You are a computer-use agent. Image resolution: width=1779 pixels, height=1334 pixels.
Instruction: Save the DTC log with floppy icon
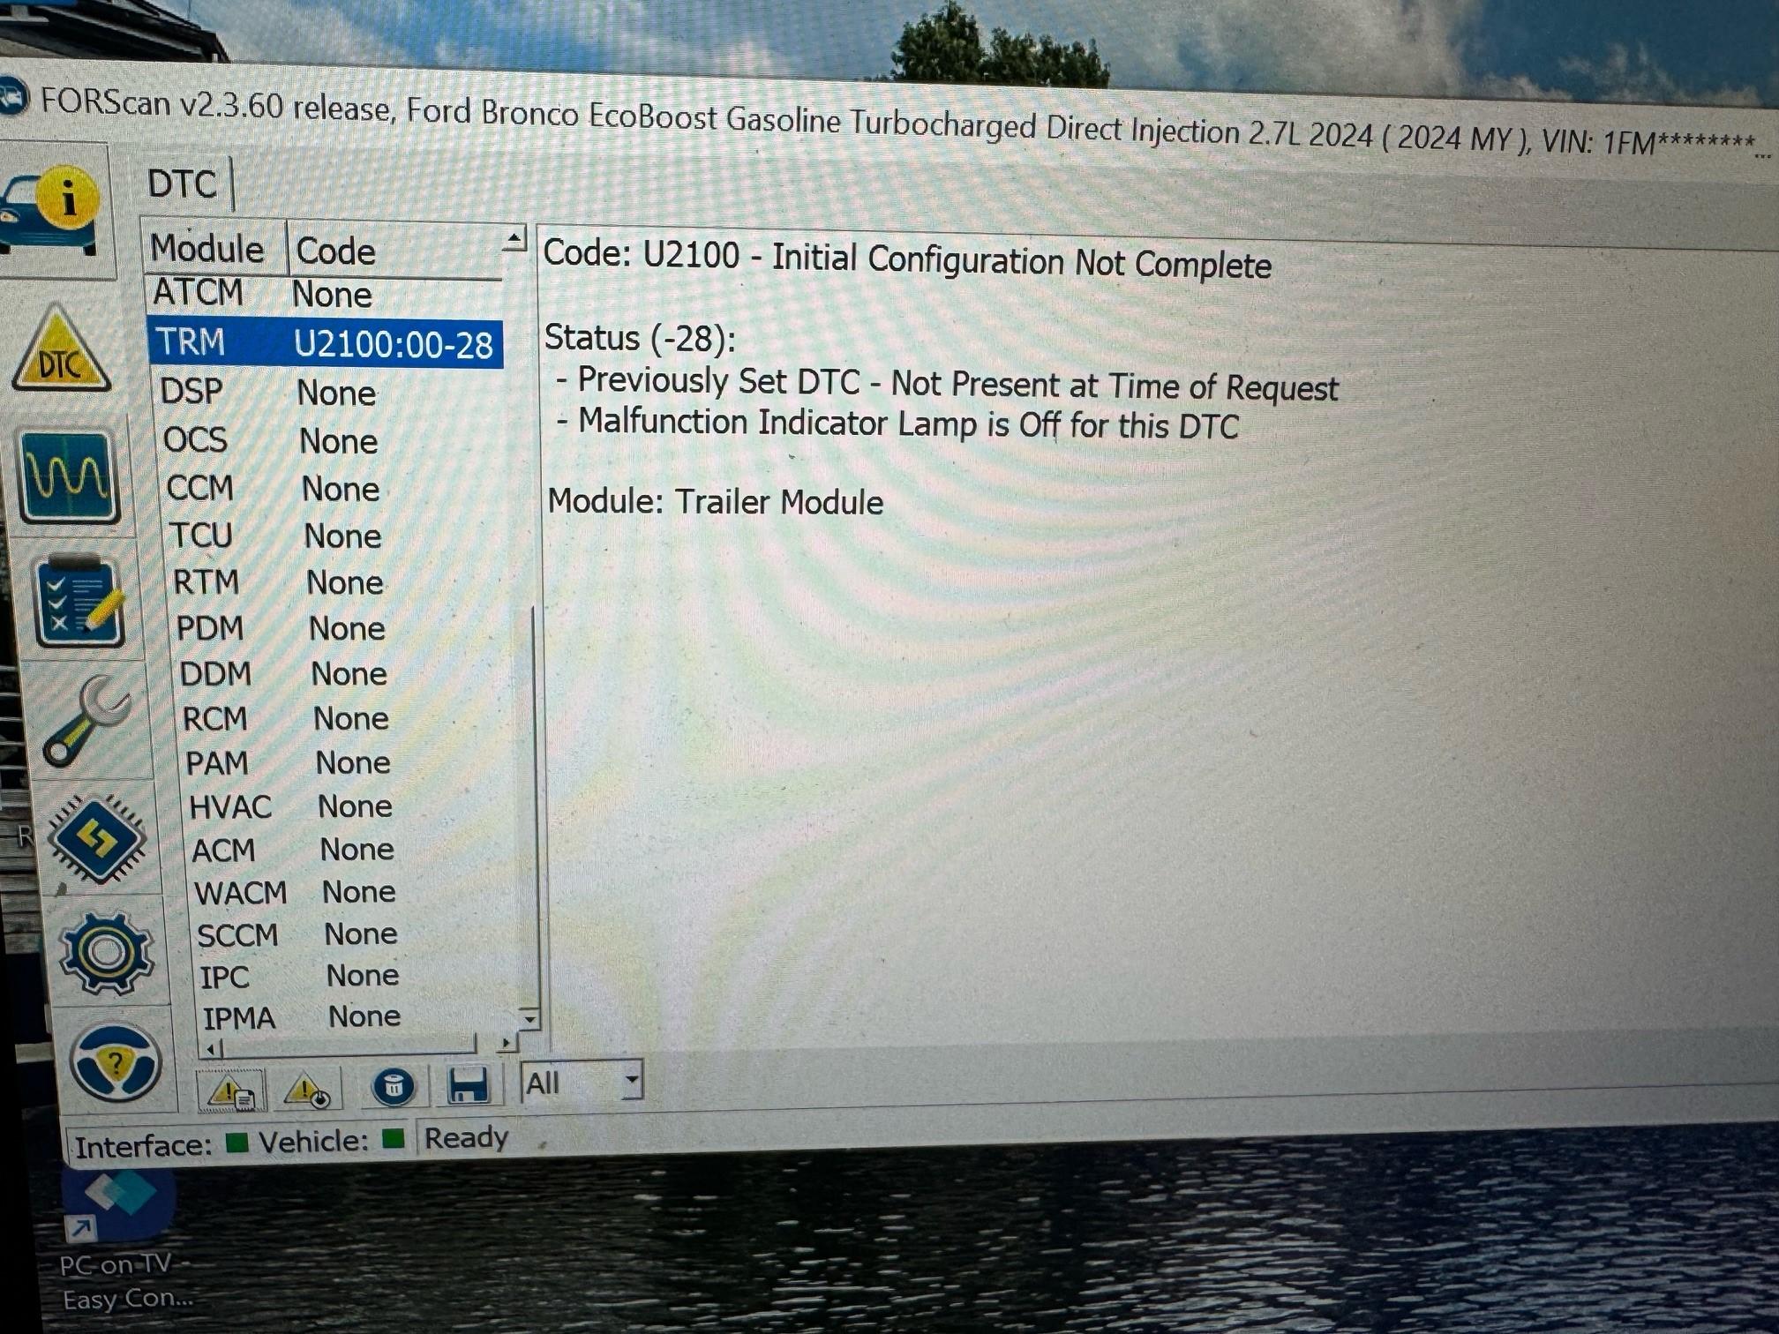(467, 1085)
